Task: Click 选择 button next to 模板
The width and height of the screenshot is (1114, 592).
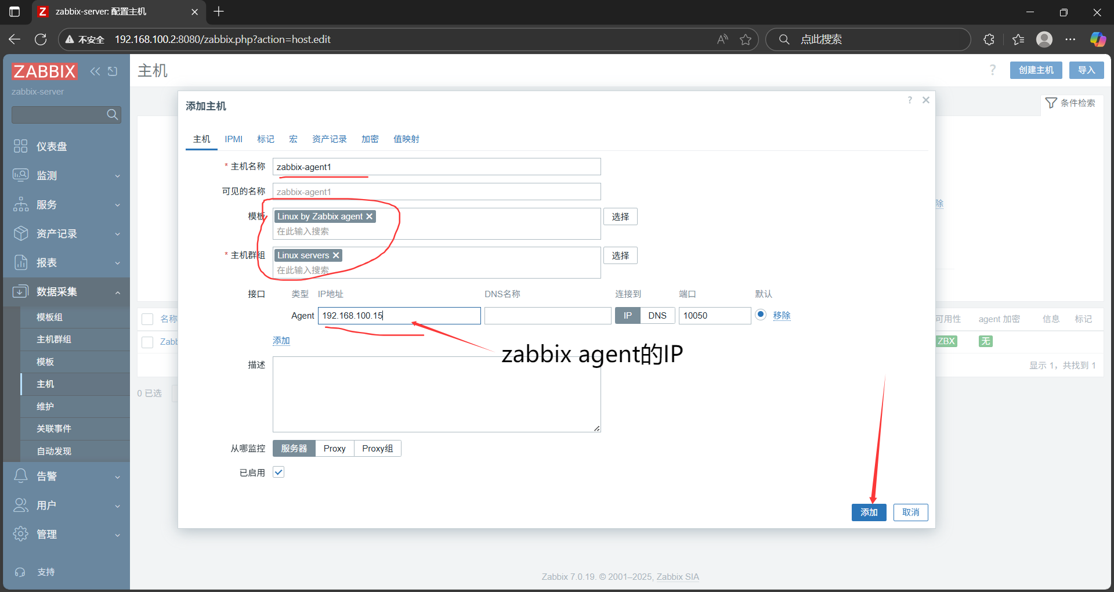Action: [620, 216]
